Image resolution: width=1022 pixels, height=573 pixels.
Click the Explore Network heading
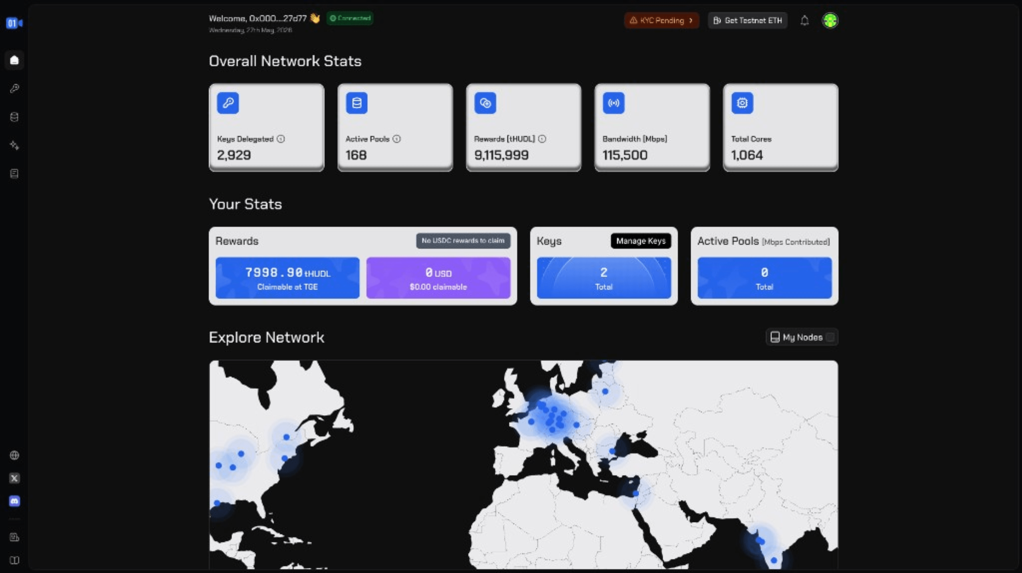point(266,338)
